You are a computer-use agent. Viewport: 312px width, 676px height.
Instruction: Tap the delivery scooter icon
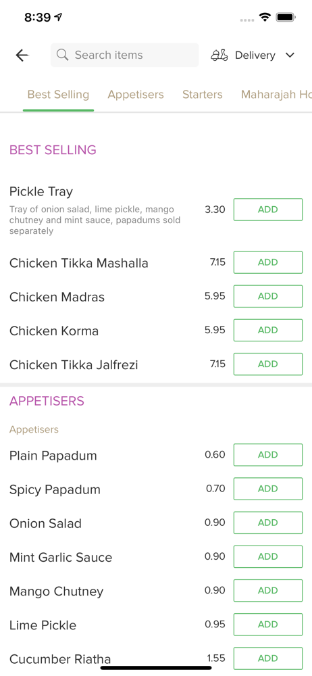coord(219,55)
